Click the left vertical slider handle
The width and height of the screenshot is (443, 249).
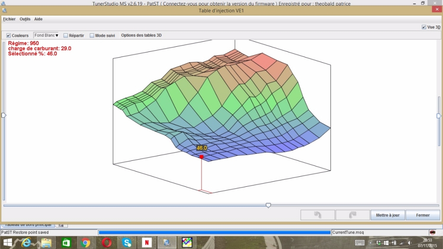click(3, 115)
